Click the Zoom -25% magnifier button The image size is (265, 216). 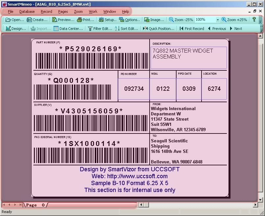point(181,20)
